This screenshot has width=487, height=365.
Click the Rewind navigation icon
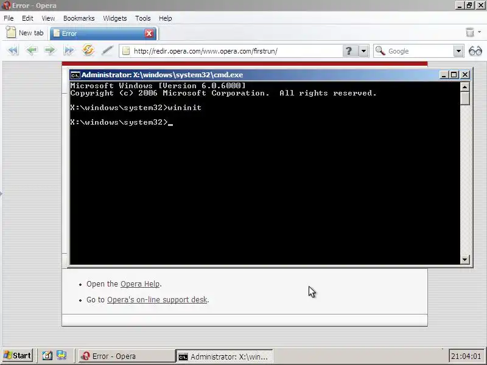pos(13,50)
